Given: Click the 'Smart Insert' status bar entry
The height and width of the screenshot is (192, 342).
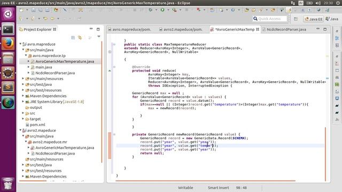Looking at the screenshot, I should (x=219, y=188).
